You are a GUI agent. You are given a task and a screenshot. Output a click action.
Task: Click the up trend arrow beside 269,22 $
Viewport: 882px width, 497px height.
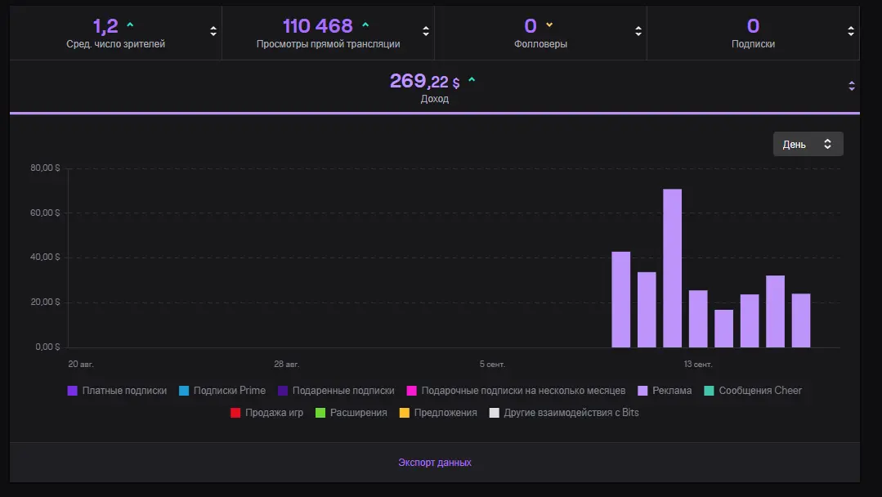472,80
